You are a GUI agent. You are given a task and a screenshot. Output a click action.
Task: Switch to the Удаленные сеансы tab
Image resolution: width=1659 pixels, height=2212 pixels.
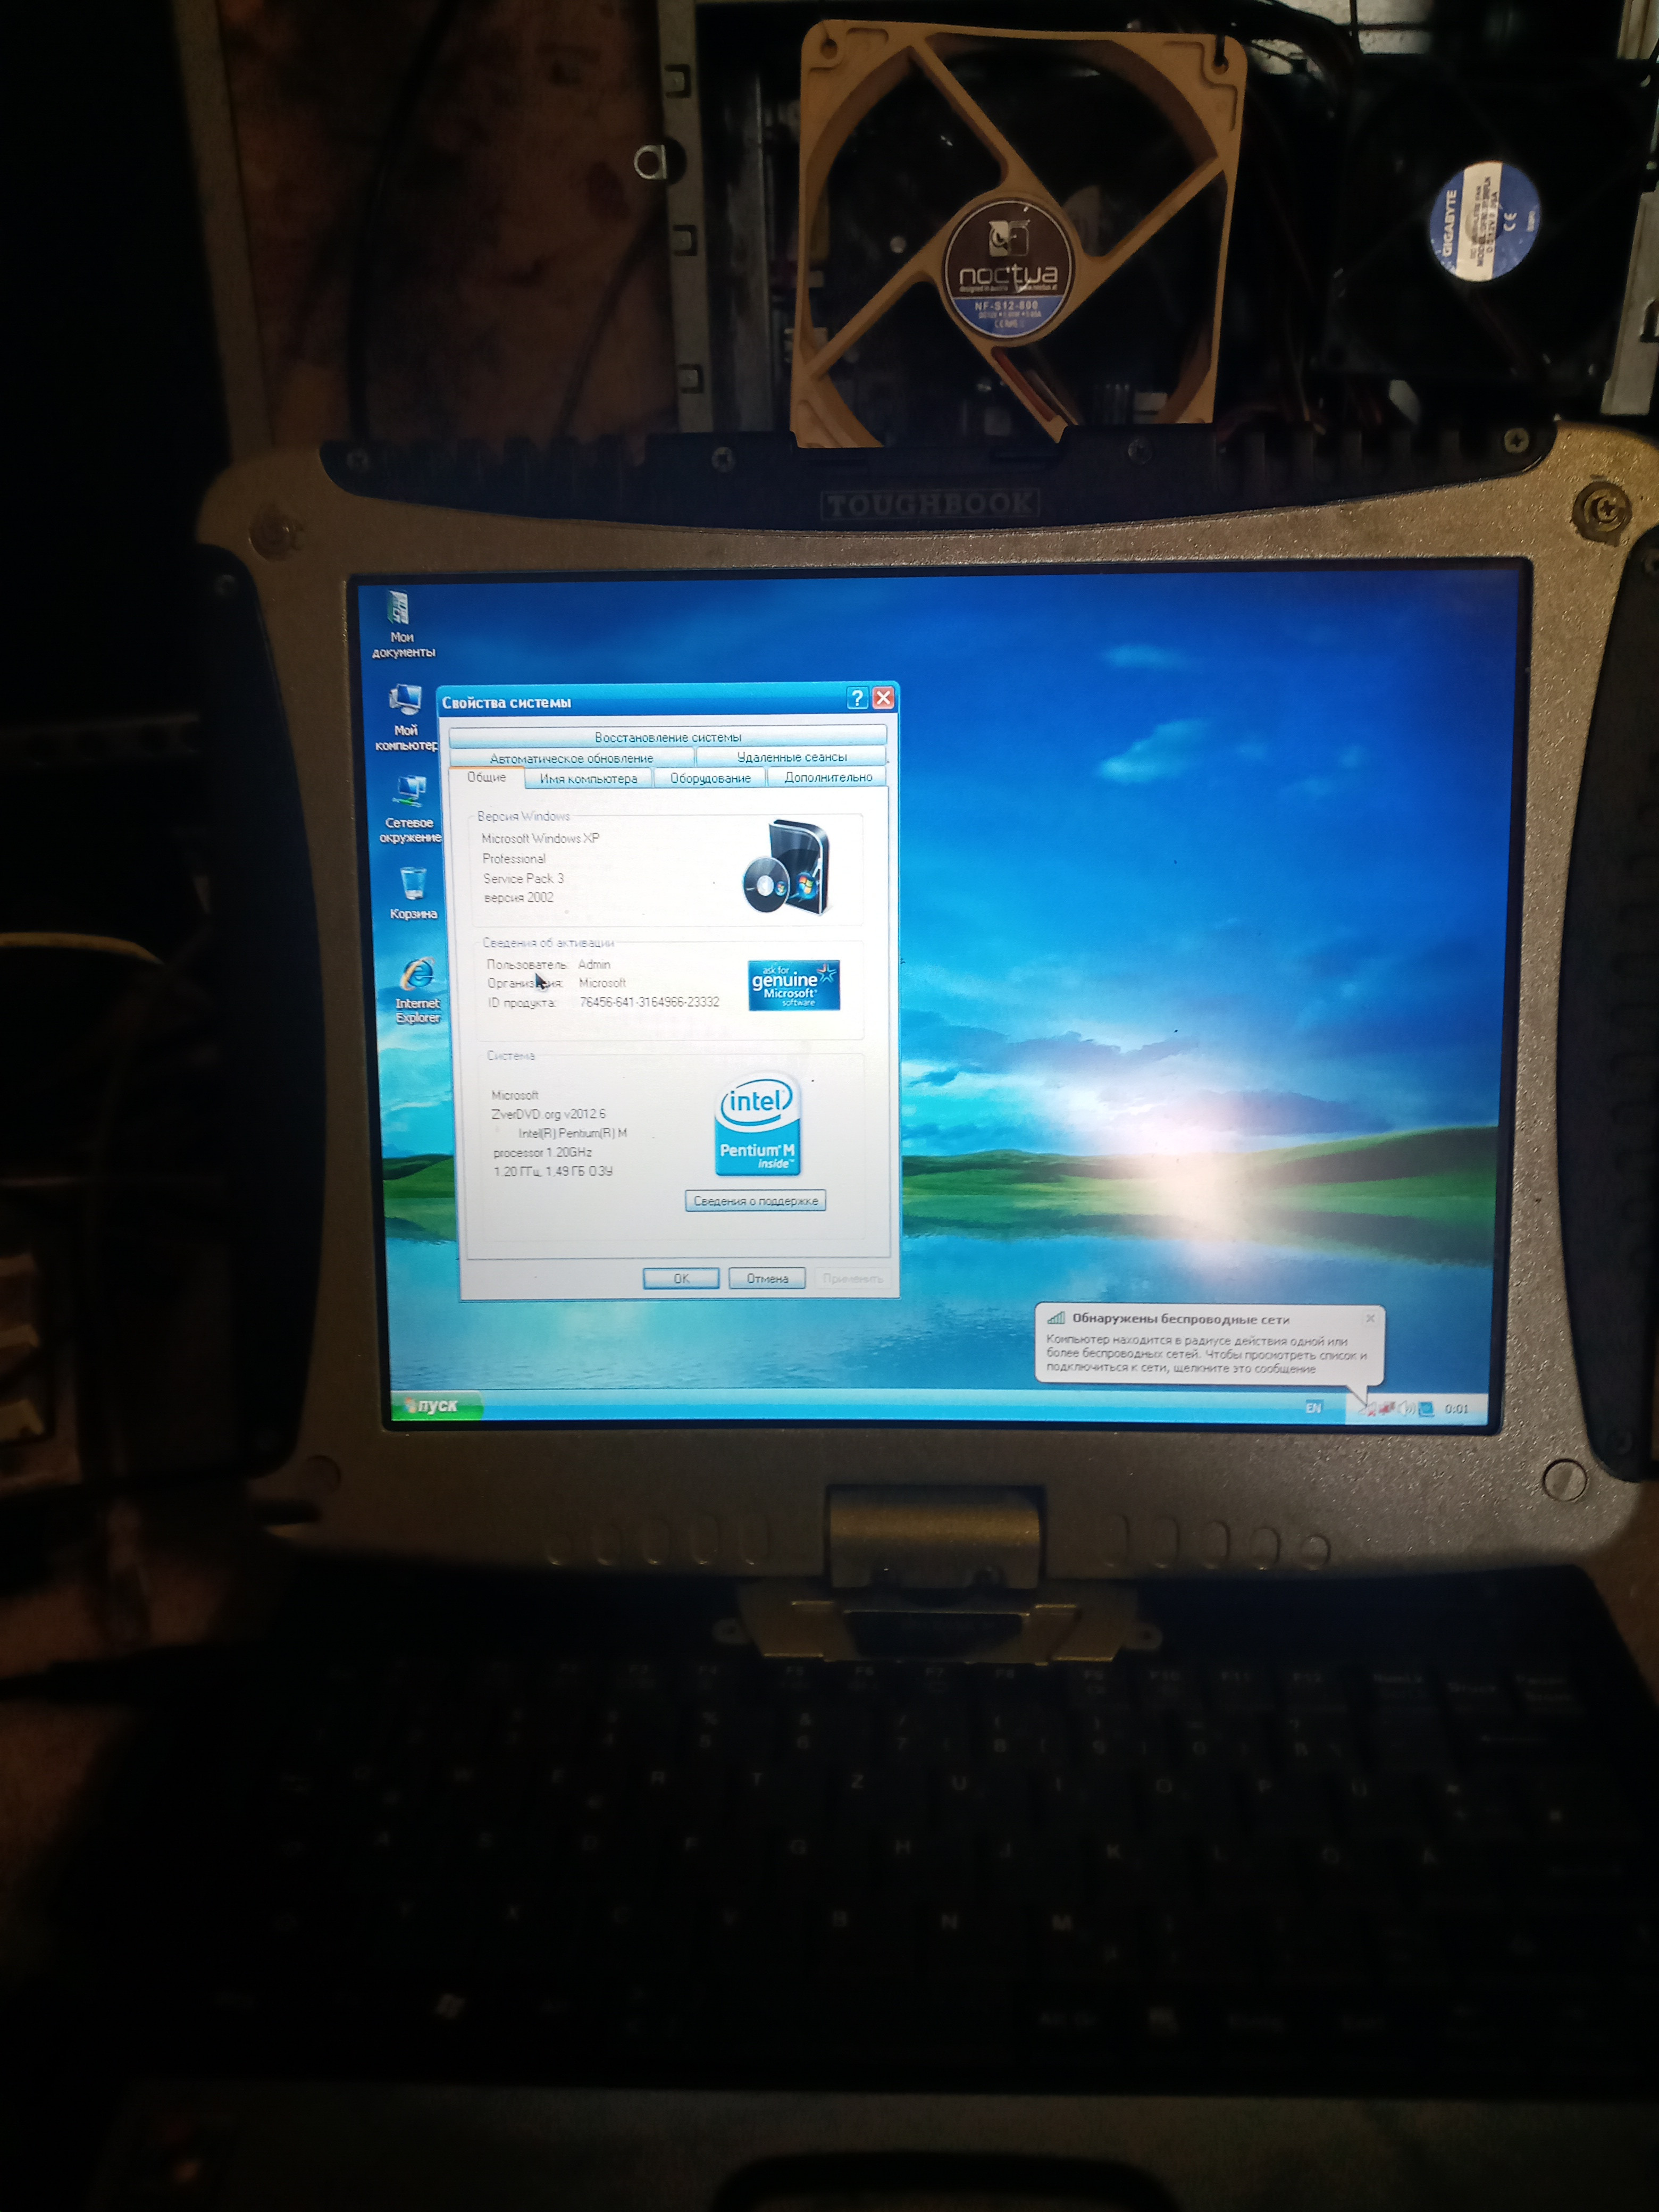(x=791, y=757)
